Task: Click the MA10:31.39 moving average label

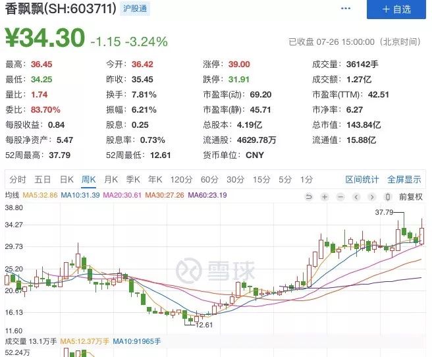Action: pyautogui.click(x=80, y=196)
